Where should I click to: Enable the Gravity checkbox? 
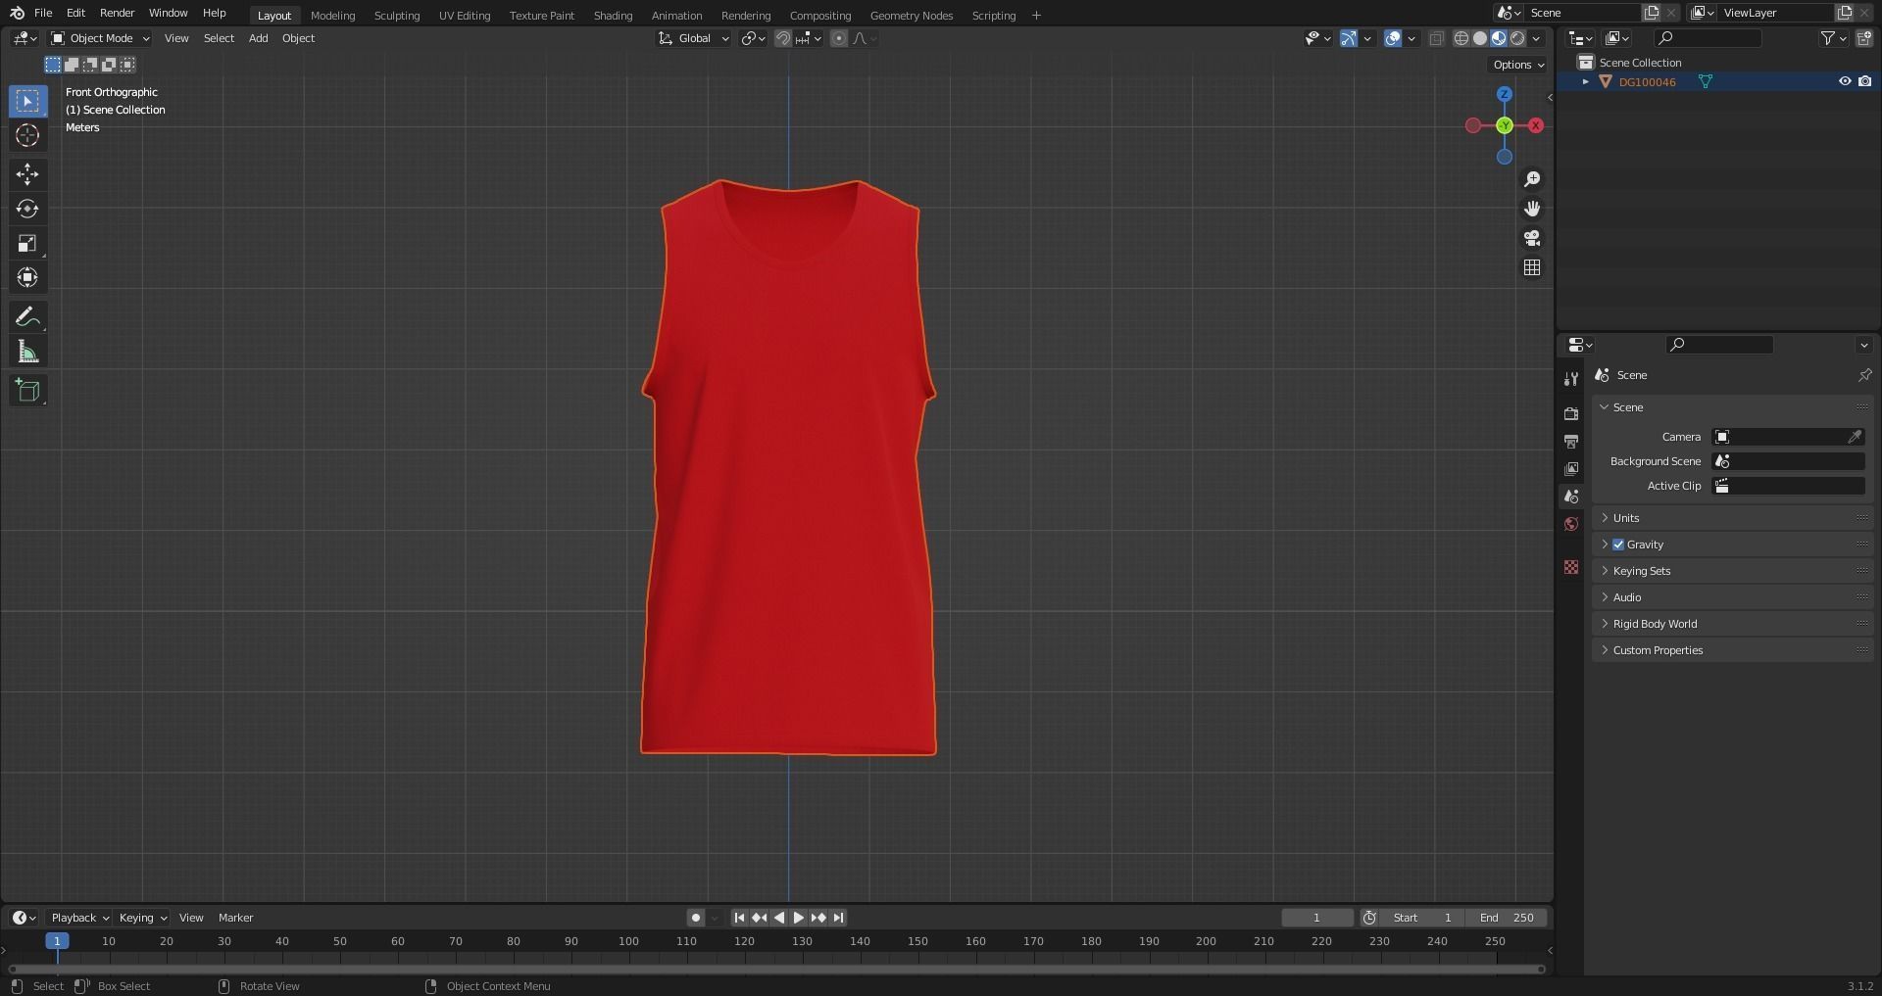point(1618,545)
